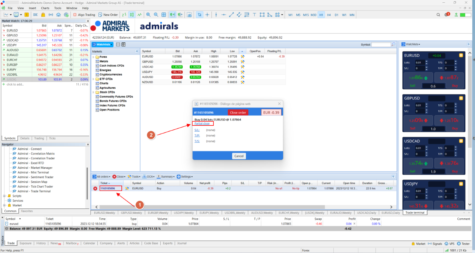Switch to M15 timeframe
The height and width of the screenshot is (253, 475).
[x=306, y=15]
